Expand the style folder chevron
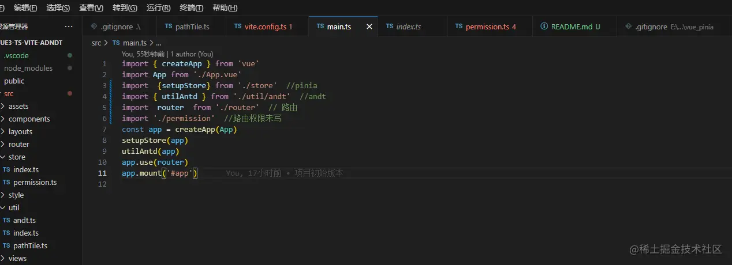 point(3,195)
